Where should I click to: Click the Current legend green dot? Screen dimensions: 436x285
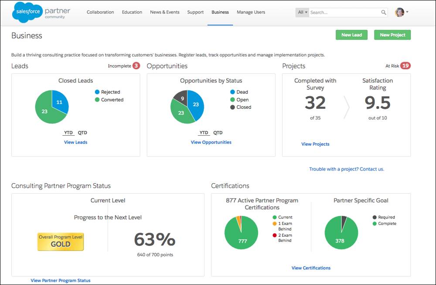(275, 217)
